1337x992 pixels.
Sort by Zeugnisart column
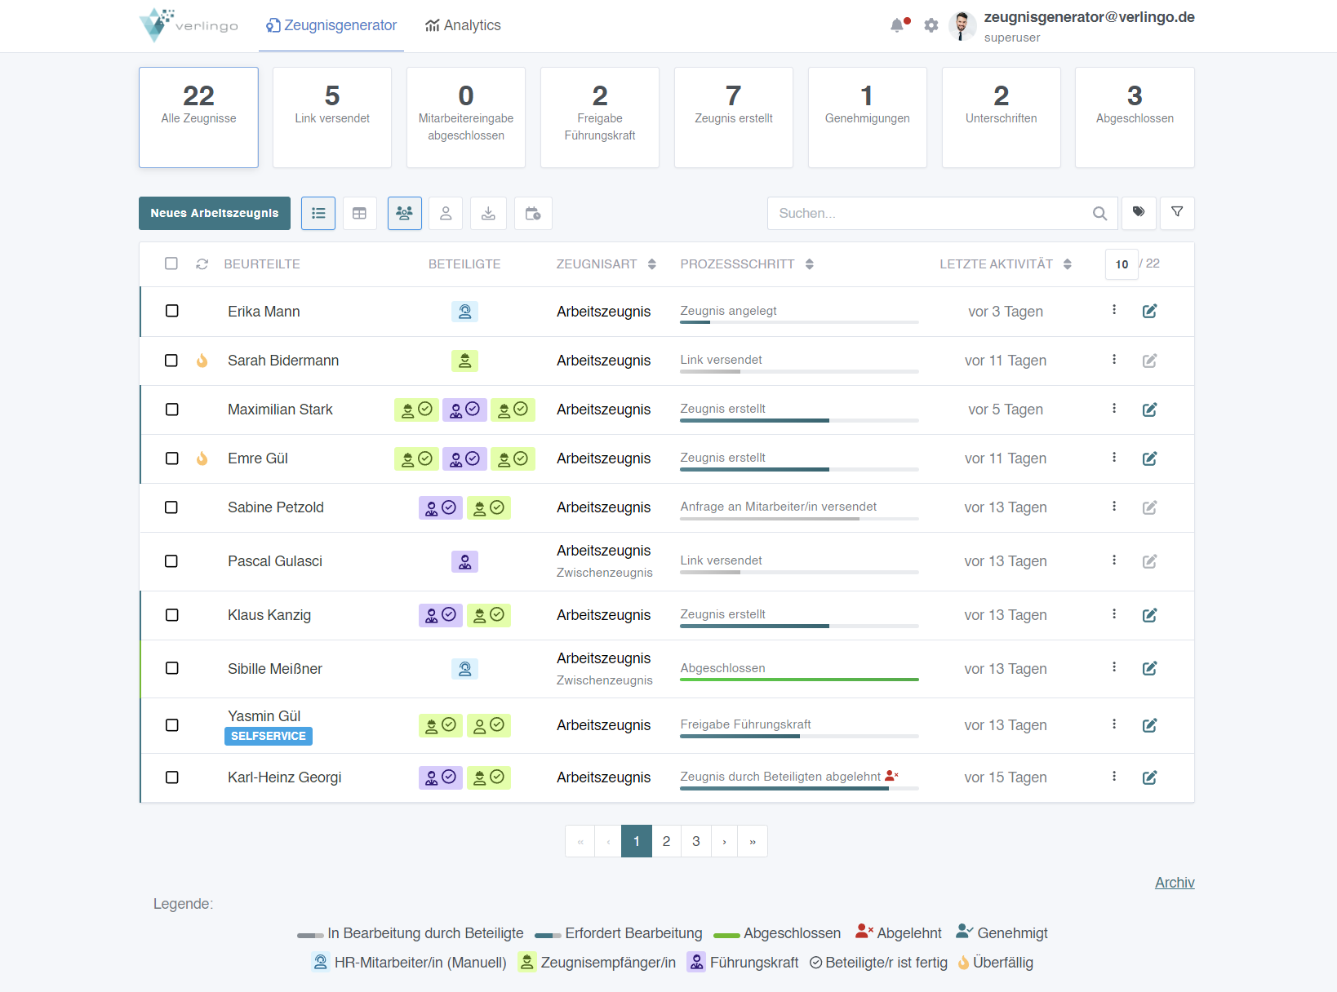651,264
